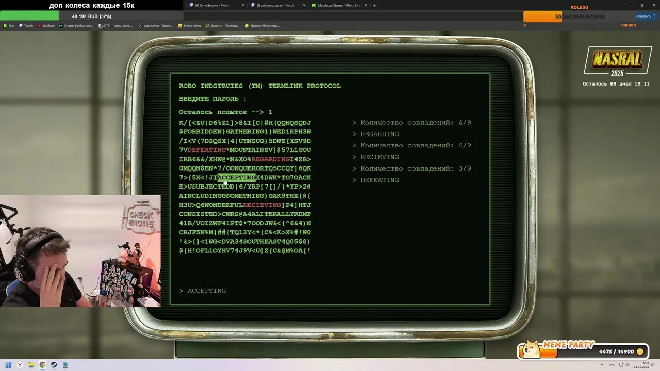Pick the word FORBIDDEN in the terminal
Screen dimensions: 660x371
coord(202,131)
